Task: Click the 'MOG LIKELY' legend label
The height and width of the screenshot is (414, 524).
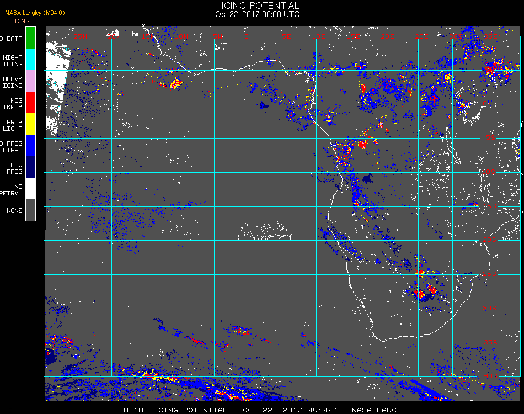Action: pyautogui.click(x=11, y=104)
